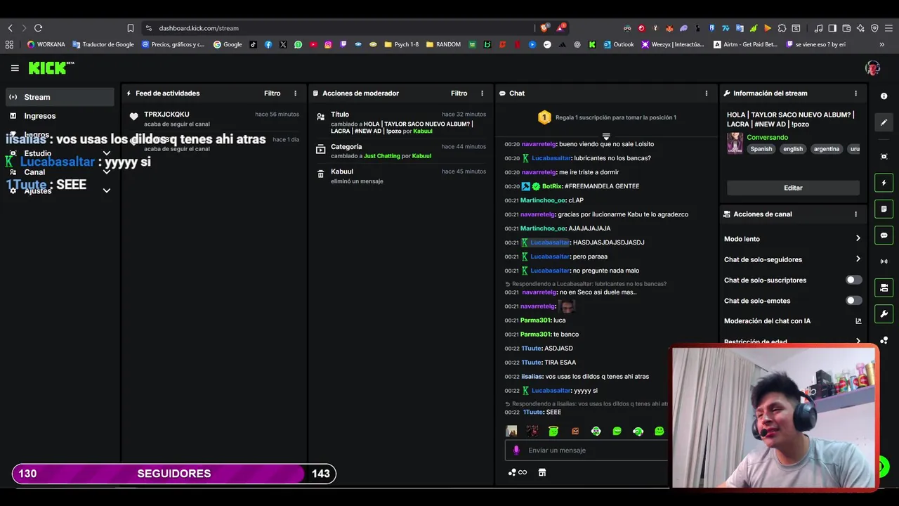Open the user profile avatar menu
The image size is (899, 506).
[873, 68]
